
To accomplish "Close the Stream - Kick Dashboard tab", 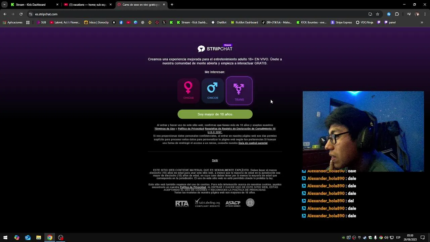I will 57,5.
